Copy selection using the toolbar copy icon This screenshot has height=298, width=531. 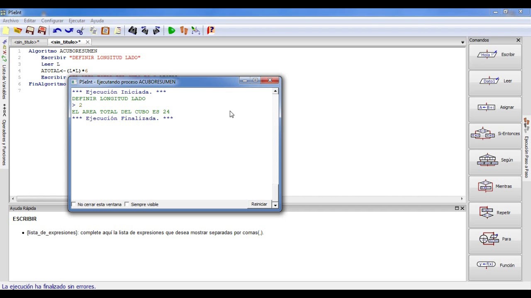point(93,31)
